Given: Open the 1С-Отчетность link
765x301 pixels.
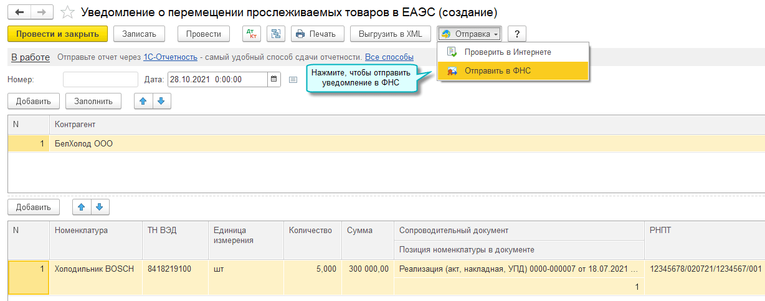Looking at the screenshot, I should (171, 57).
